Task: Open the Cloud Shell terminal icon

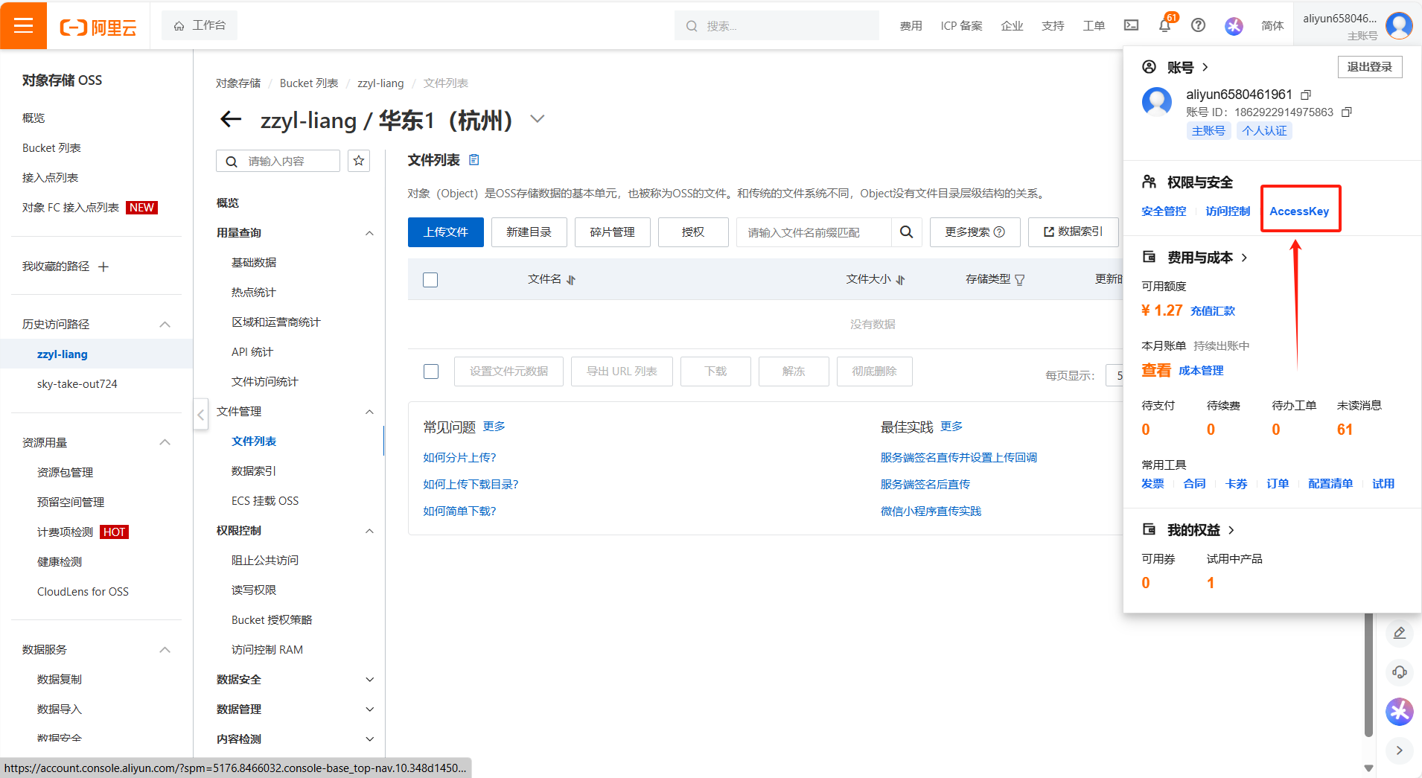Action: click(x=1131, y=25)
